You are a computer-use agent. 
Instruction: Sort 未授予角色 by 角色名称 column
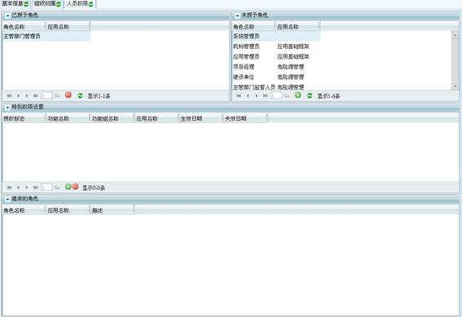coord(253,27)
